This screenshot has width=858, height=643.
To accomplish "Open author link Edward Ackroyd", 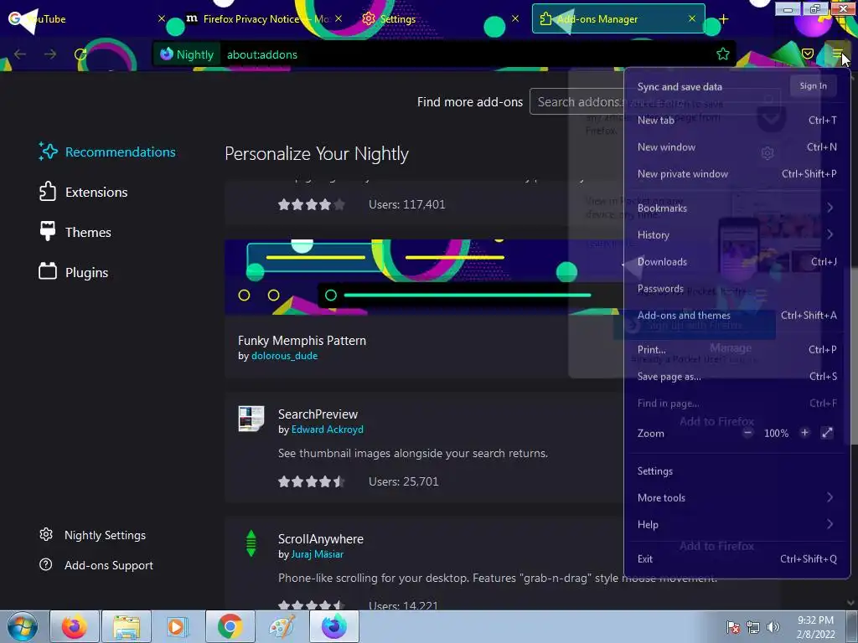I will coord(328,430).
